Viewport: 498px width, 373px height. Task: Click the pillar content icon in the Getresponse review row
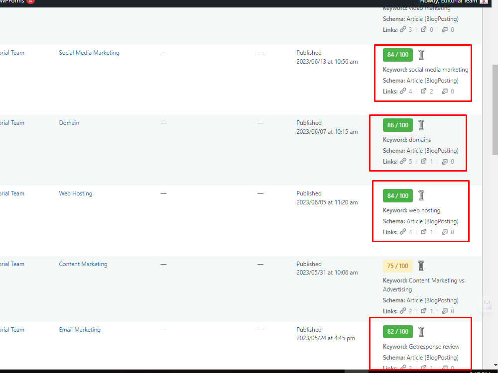pos(421,331)
